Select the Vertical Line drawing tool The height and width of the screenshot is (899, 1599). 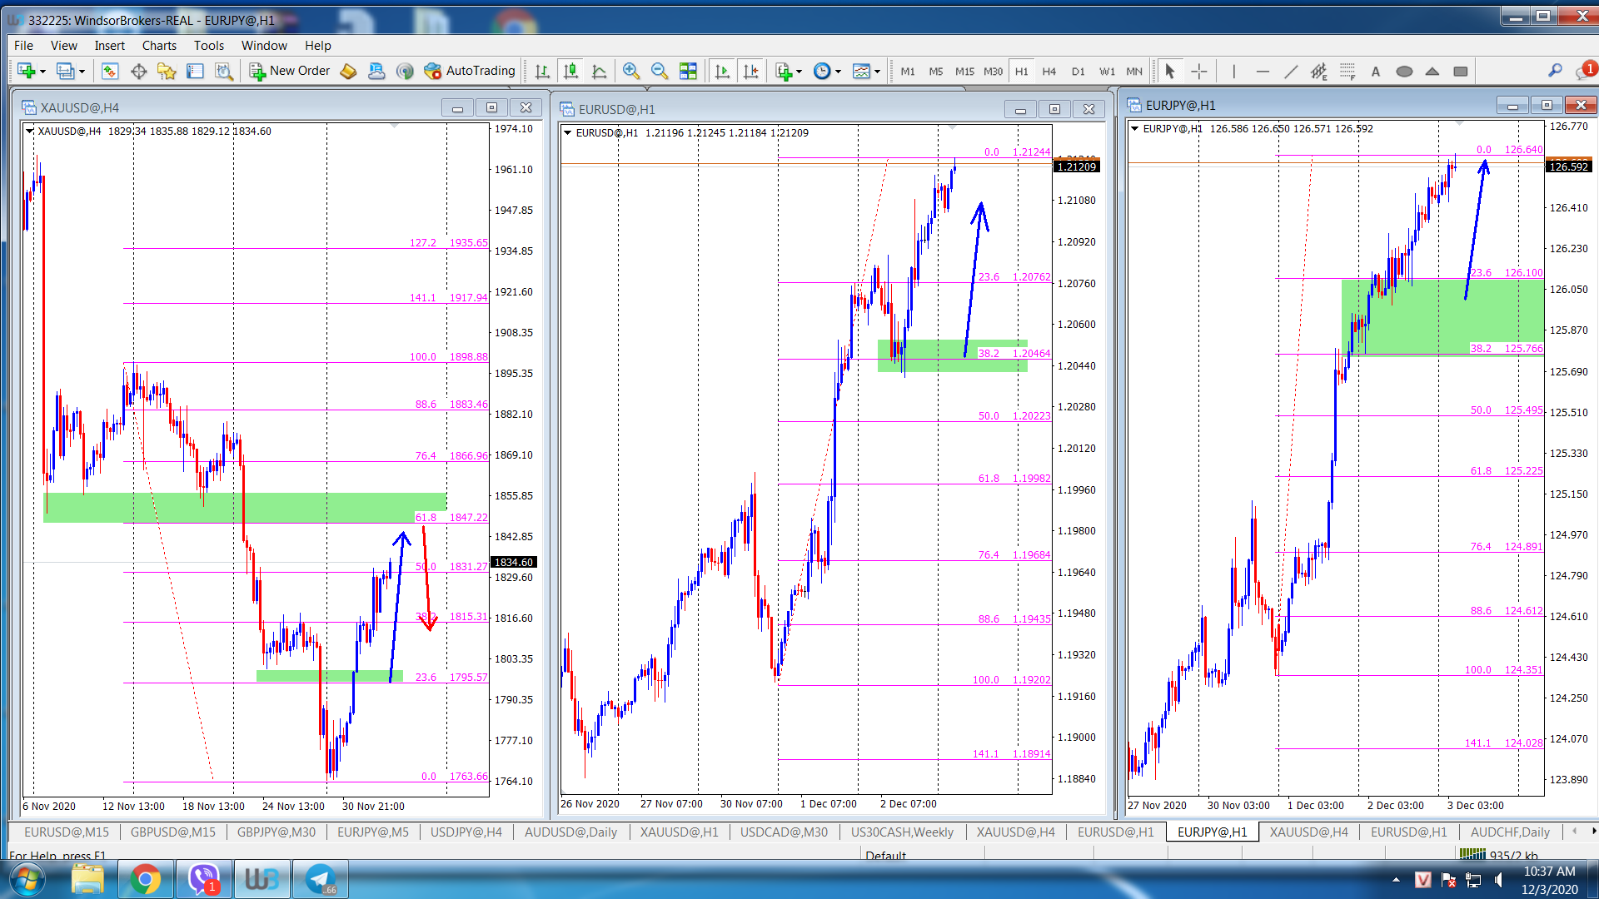[1234, 72]
